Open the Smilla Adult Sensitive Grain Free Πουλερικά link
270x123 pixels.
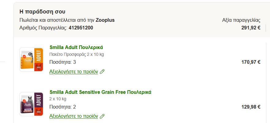(100, 92)
